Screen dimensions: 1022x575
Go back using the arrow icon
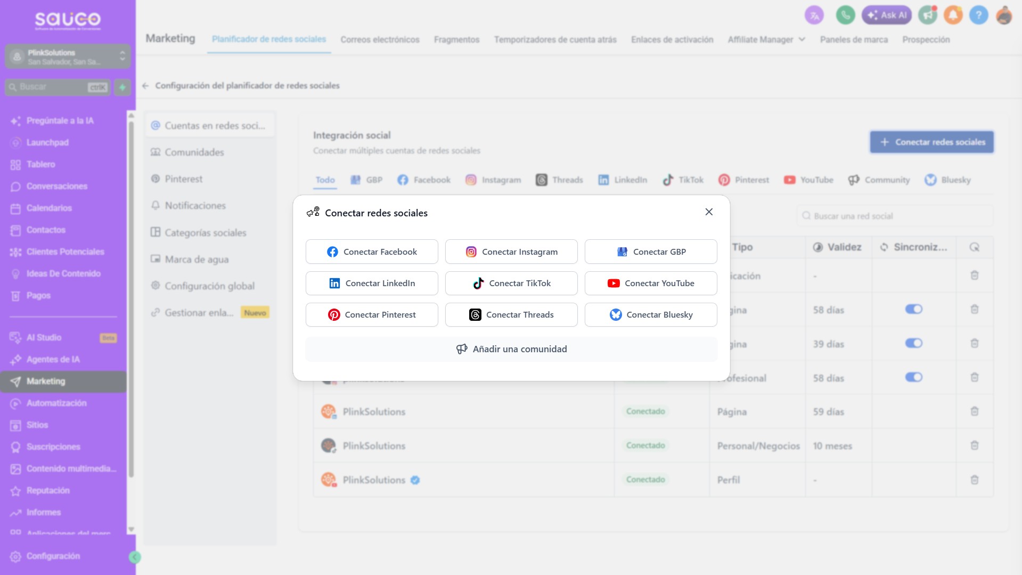coord(145,86)
